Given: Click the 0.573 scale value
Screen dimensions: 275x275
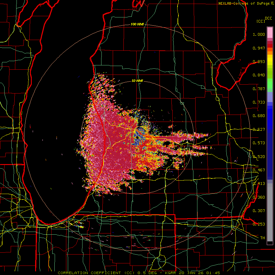Looking at the screenshot, I should click(x=259, y=143).
